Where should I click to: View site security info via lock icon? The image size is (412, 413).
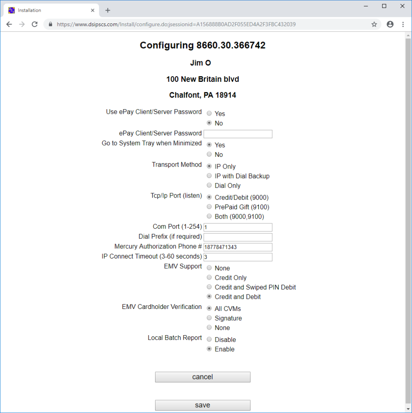pyautogui.click(x=50, y=25)
